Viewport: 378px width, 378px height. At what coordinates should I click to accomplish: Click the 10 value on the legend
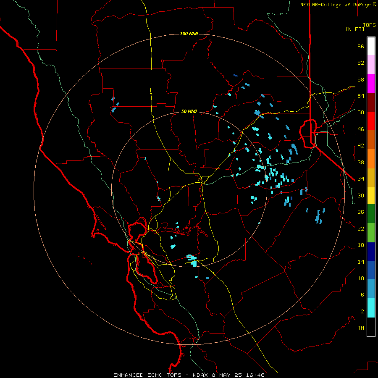pos(361,278)
